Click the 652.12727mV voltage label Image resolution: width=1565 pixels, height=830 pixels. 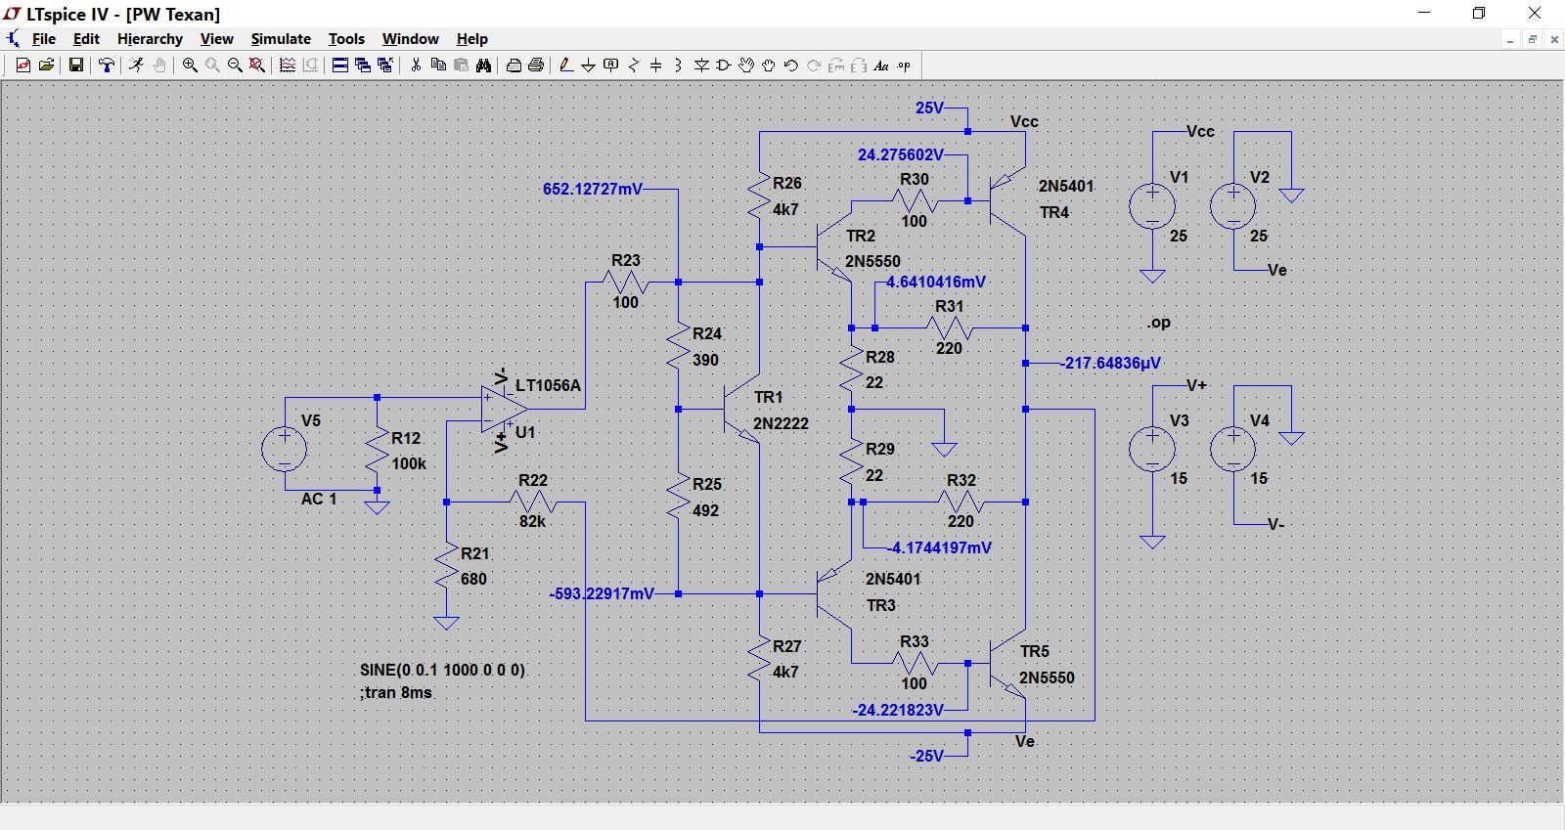point(593,189)
